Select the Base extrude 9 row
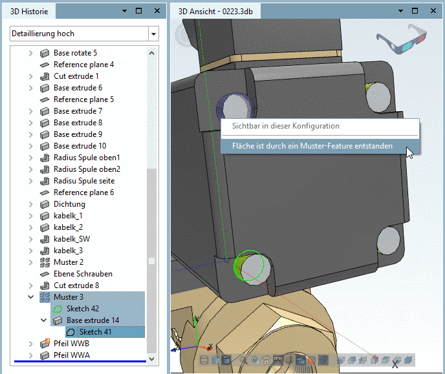The height and width of the screenshot is (374, 445). coord(78,134)
